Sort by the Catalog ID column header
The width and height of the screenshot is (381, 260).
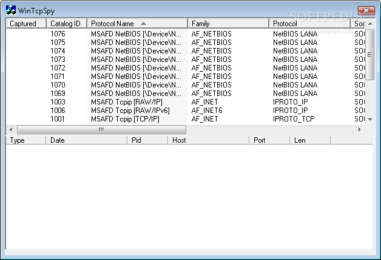tap(67, 23)
